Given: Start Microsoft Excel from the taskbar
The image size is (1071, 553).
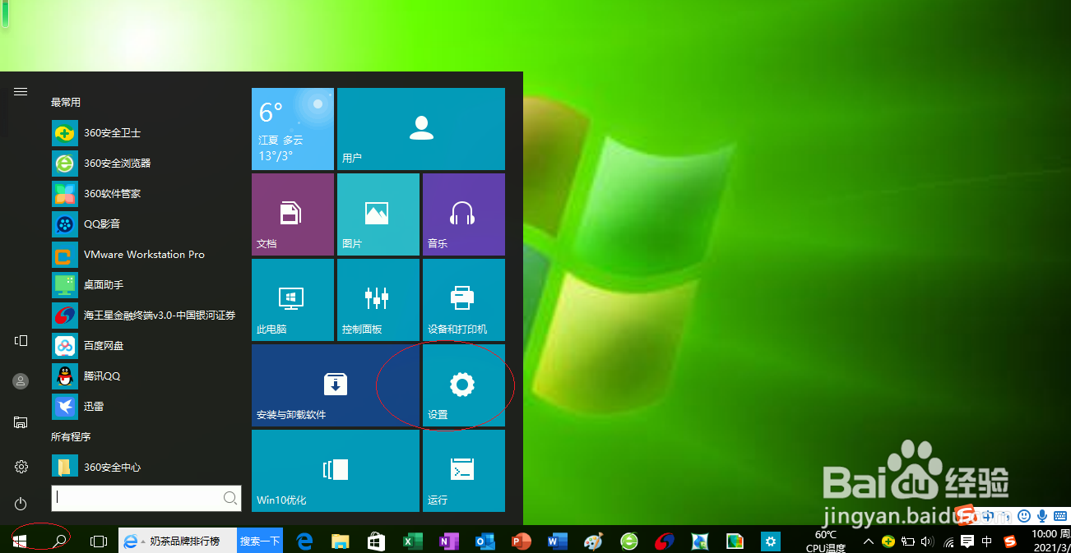Looking at the screenshot, I should (x=412, y=541).
